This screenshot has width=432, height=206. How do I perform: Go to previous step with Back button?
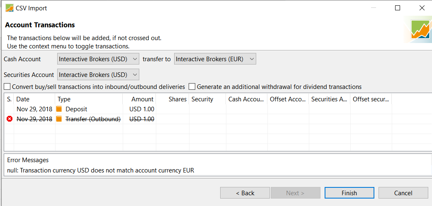coord(245,193)
